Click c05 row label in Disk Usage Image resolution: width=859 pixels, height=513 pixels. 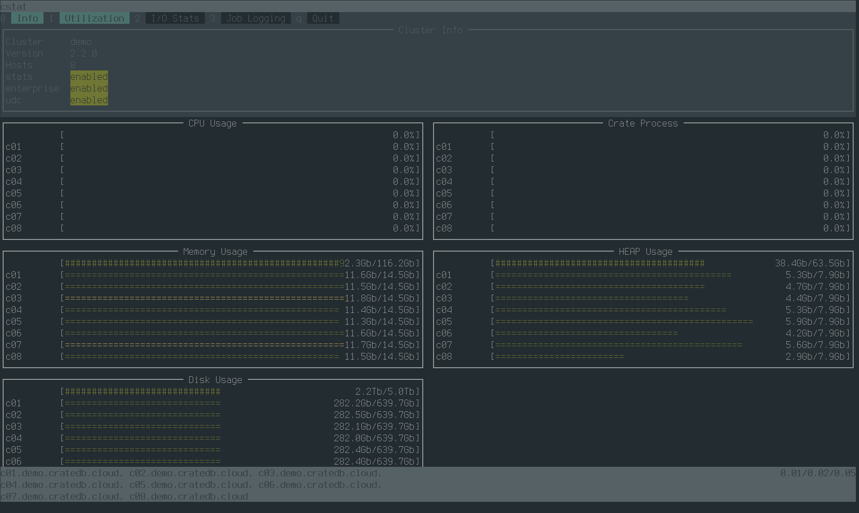(13, 450)
